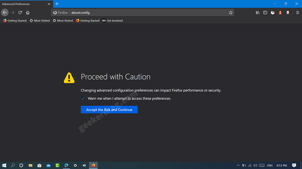Close the Advanced Preferences tab
The height and width of the screenshot is (169, 302).
coord(49,4)
